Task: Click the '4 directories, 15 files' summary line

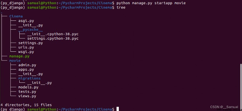Action: pyautogui.click(x=26, y=105)
